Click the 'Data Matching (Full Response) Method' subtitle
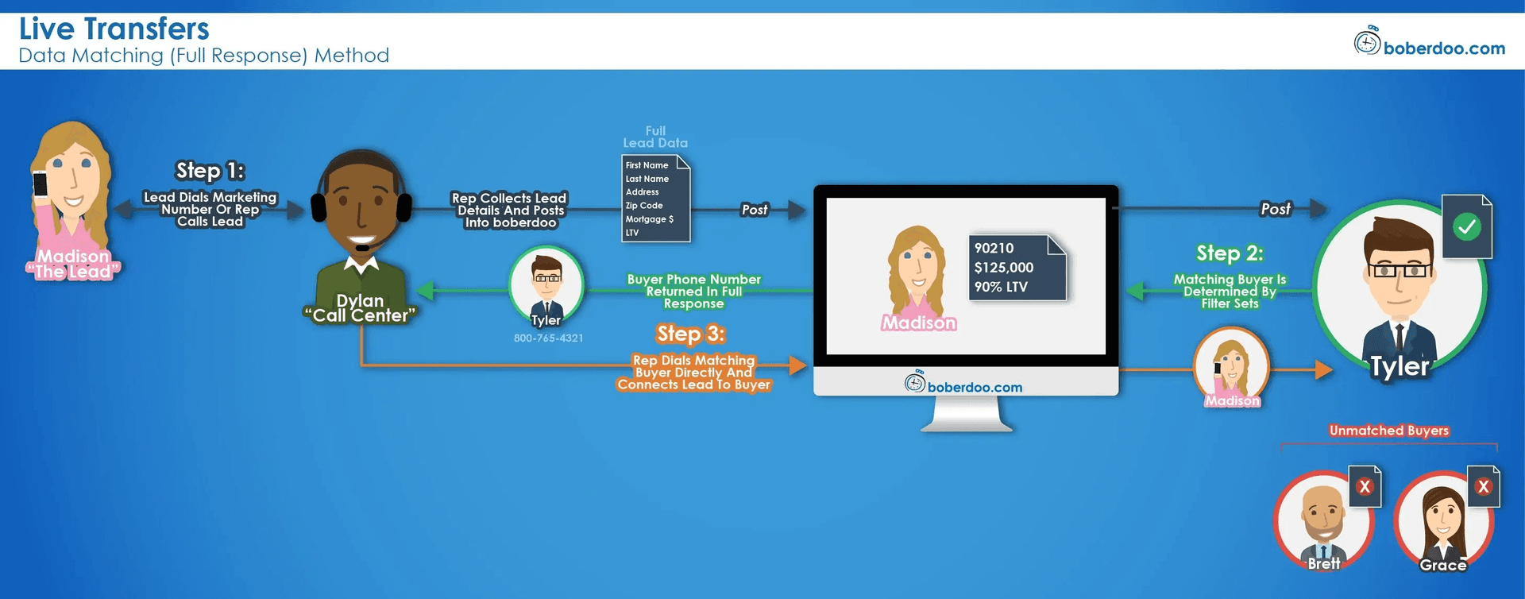1525x599 pixels. coord(204,56)
